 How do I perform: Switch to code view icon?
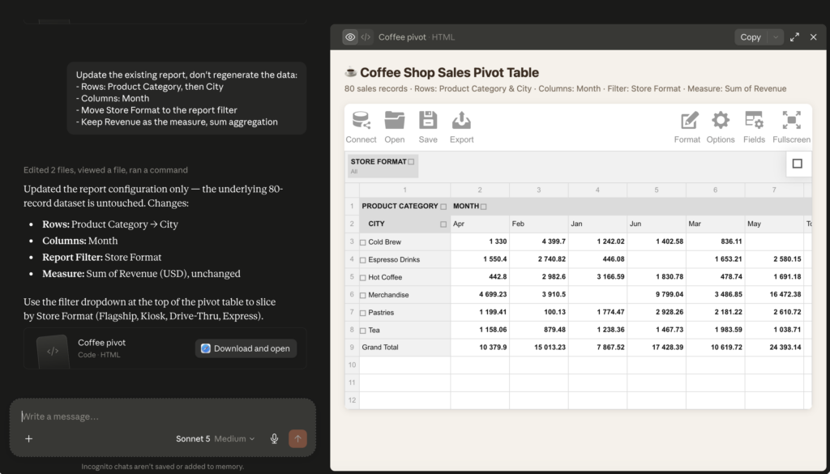point(366,37)
